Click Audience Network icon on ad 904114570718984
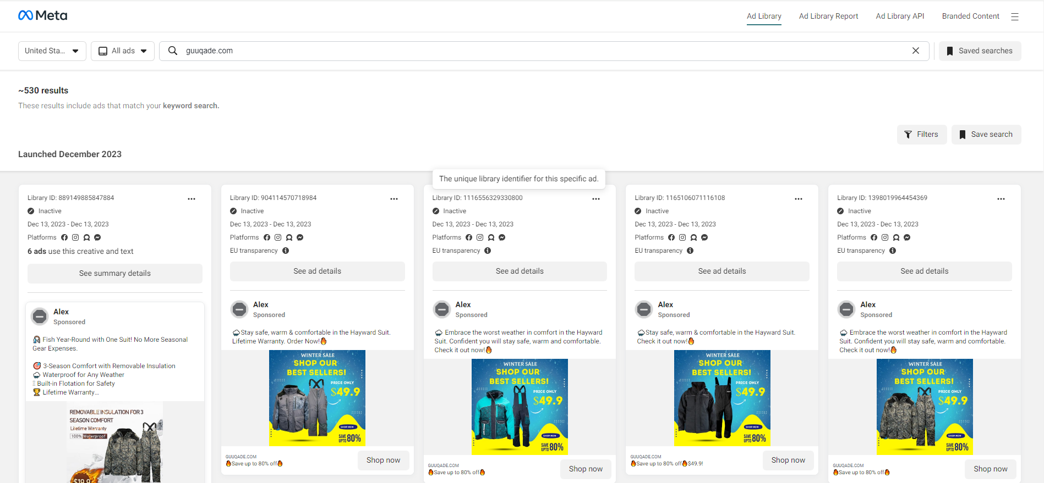 pyautogui.click(x=289, y=237)
